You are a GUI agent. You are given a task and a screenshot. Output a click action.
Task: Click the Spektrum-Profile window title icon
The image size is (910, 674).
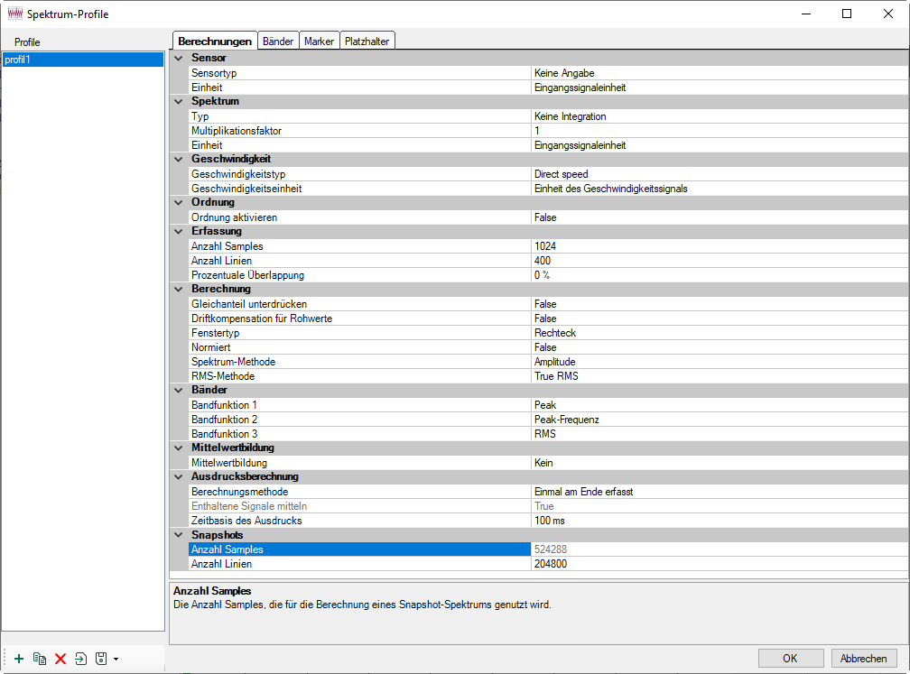point(15,14)
